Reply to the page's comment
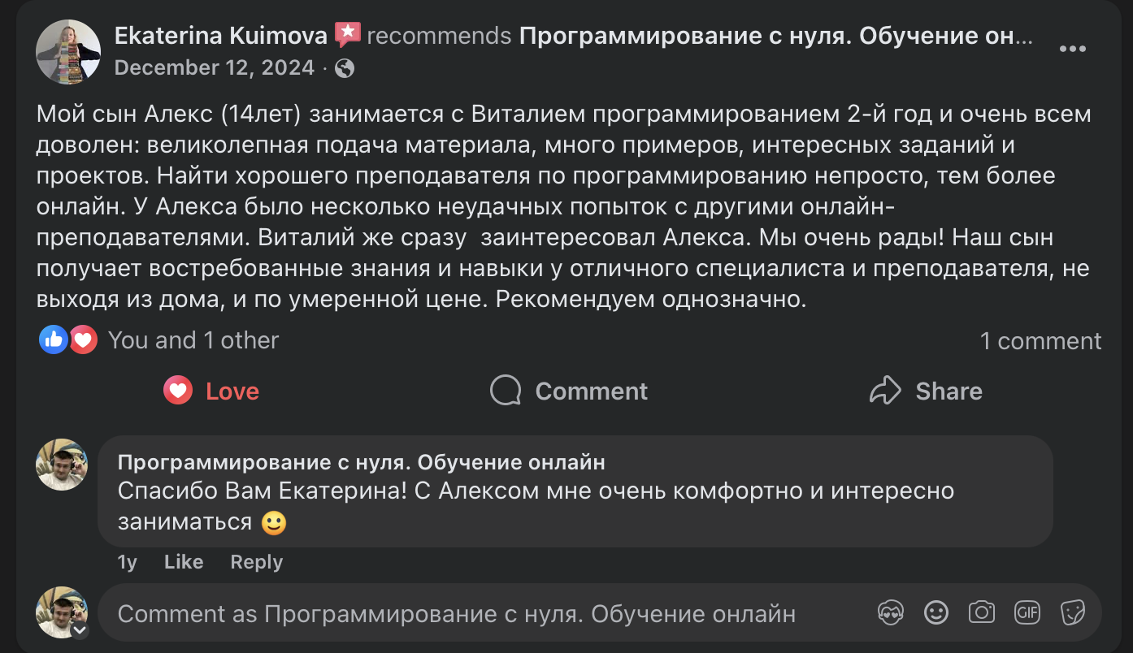1133x653 pixels. 256,561
